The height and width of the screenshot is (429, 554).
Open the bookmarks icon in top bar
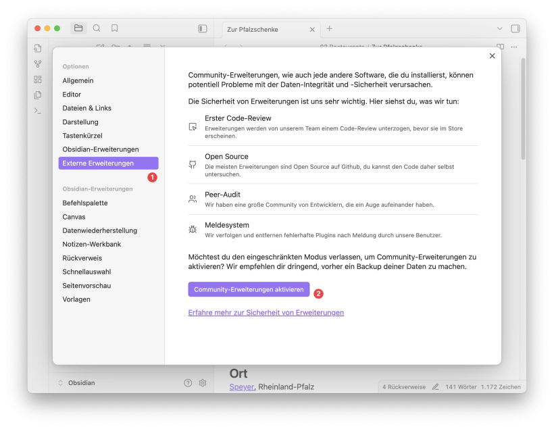(115, 28)
